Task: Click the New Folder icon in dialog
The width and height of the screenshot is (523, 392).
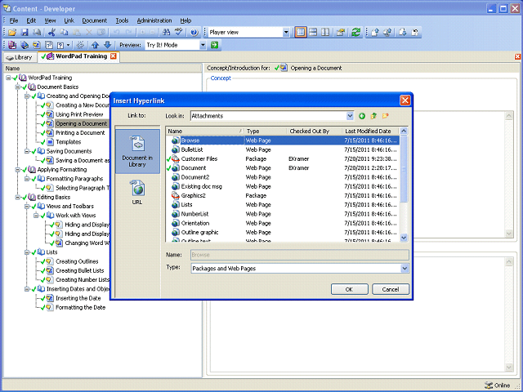Action: [385, 116]
